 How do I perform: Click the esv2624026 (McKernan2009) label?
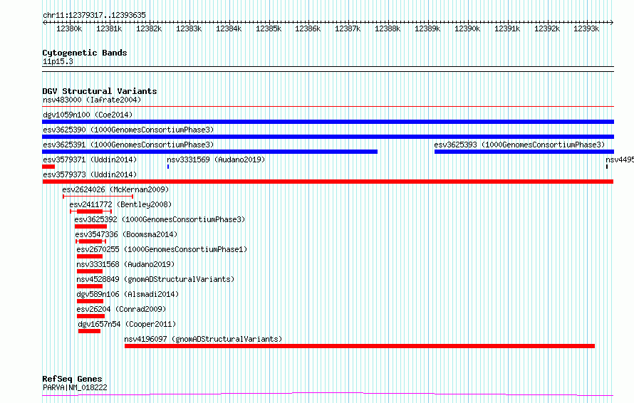(x=115, y=189)
